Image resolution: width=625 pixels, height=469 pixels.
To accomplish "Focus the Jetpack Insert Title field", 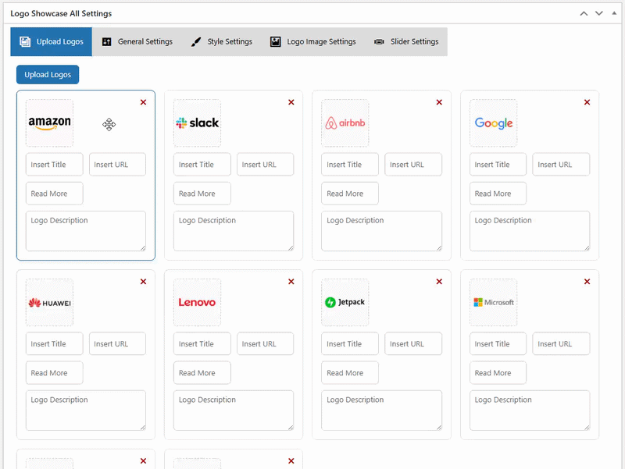I will 350,343.
